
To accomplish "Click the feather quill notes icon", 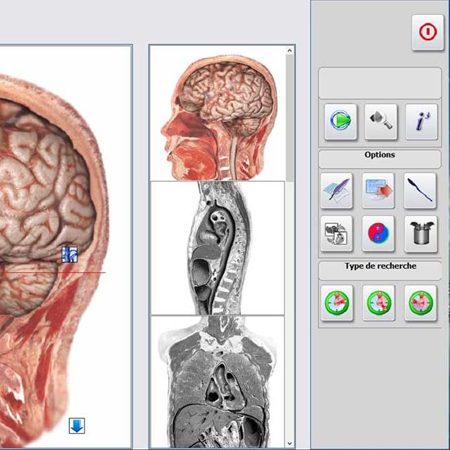I will pos(336,191).
